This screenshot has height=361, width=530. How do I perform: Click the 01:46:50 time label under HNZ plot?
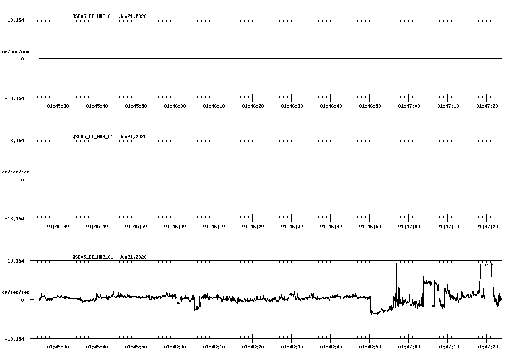[x=370, y=347]
